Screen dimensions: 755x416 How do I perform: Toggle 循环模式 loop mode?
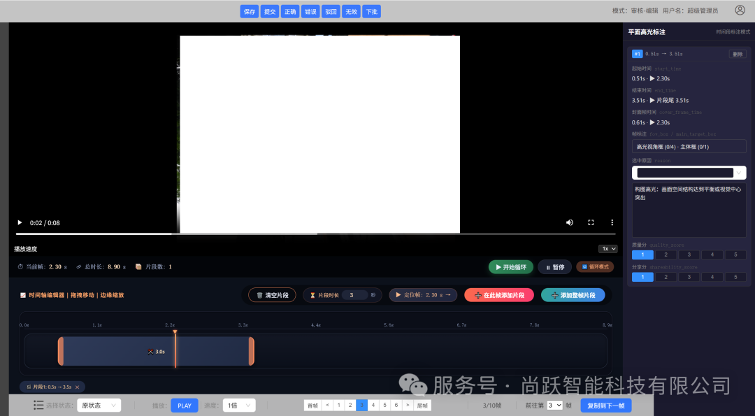coord(595,267)
